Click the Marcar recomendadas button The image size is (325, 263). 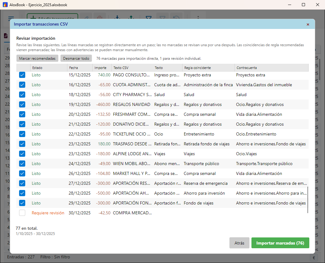click(37, 58)
